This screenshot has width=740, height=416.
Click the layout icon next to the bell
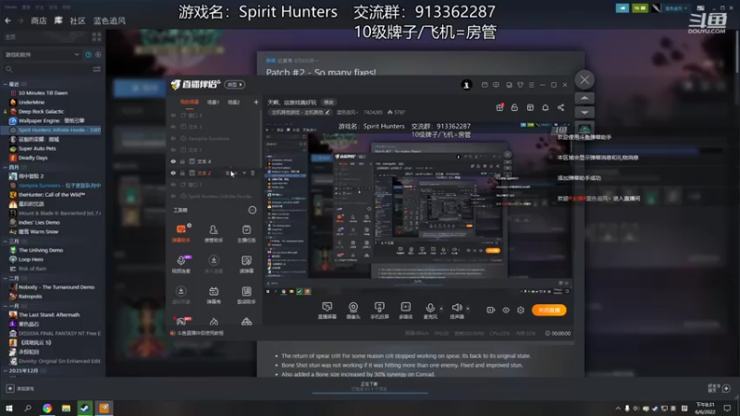[530, 107]
